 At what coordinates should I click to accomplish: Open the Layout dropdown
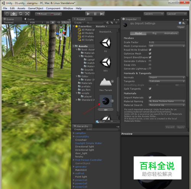pos(177,14)
